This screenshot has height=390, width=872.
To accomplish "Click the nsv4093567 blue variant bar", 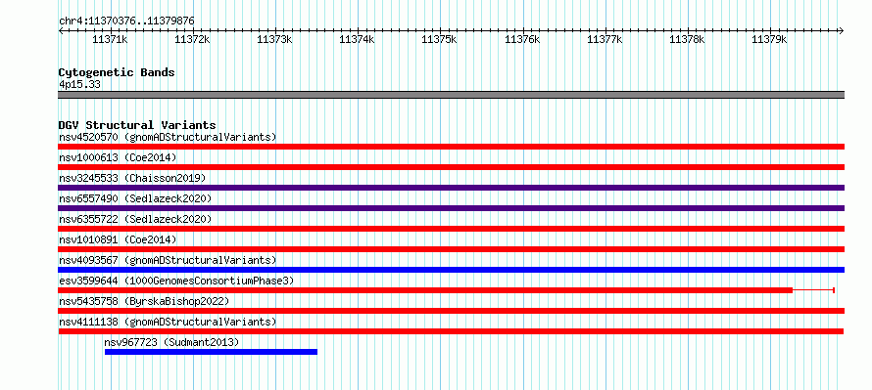I will point(451,270).
